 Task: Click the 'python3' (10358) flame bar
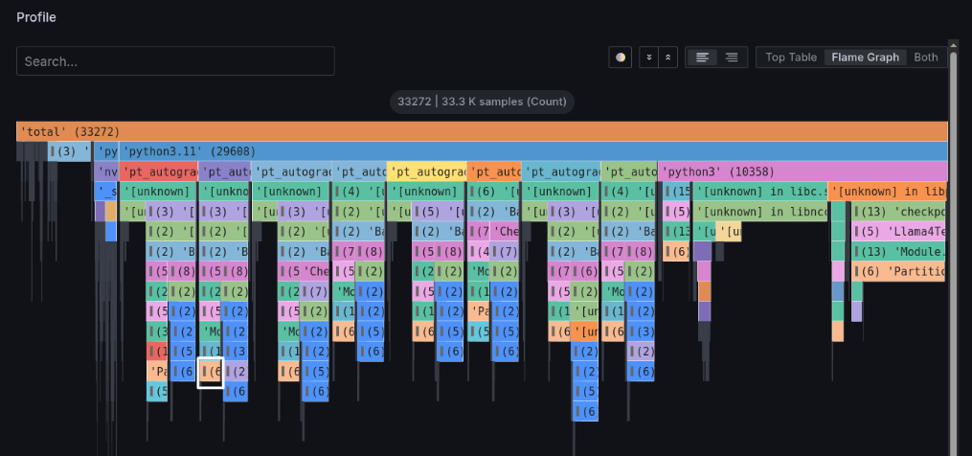coord(802,171)
